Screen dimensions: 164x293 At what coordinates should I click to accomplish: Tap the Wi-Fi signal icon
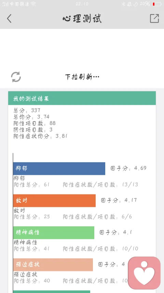pyautogui.click(x=33, y=4)
